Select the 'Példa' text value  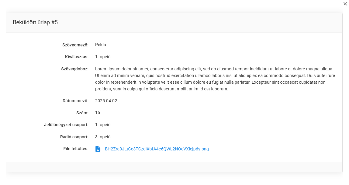[100, 45]
